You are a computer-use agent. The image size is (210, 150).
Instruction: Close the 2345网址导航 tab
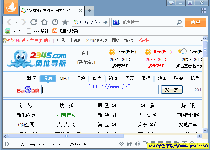tap(80, 10)
